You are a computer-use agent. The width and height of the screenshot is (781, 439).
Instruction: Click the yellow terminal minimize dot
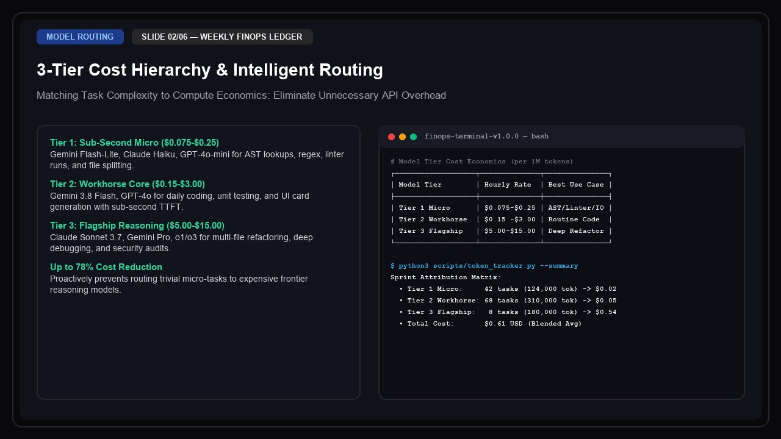tap(402, 137)
